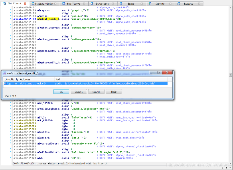Follow the hnap_auth_check+174 xref
The image size is (233, 170).
pyautogui.click(x=114, y=57)
